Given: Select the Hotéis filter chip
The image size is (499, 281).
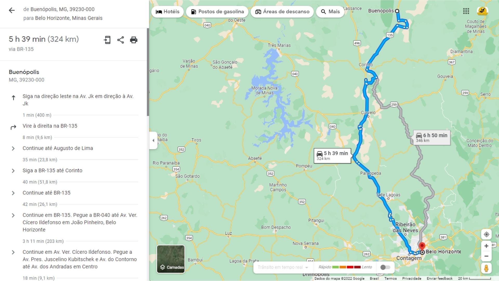Looking at the screenshot, I should coord(167,12).
